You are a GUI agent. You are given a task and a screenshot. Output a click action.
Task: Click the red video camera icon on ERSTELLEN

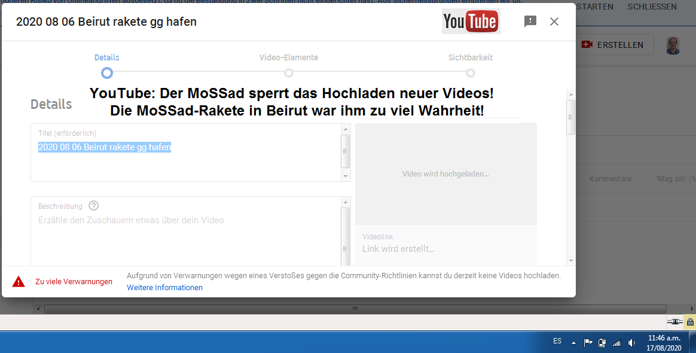tap(588, 44)
